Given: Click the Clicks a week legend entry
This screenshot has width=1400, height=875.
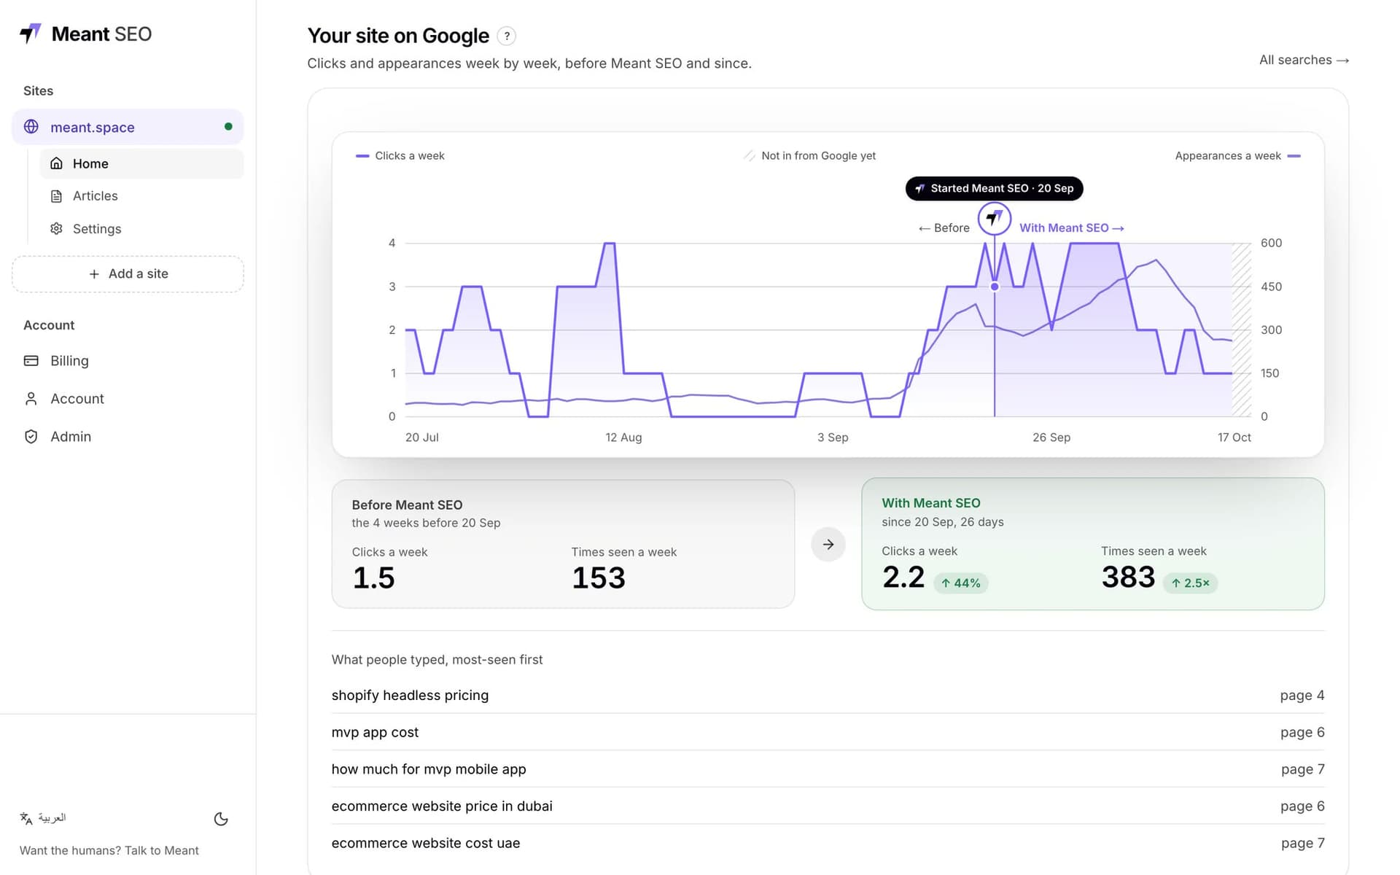Looking at the screenshot, I should 400,156.
